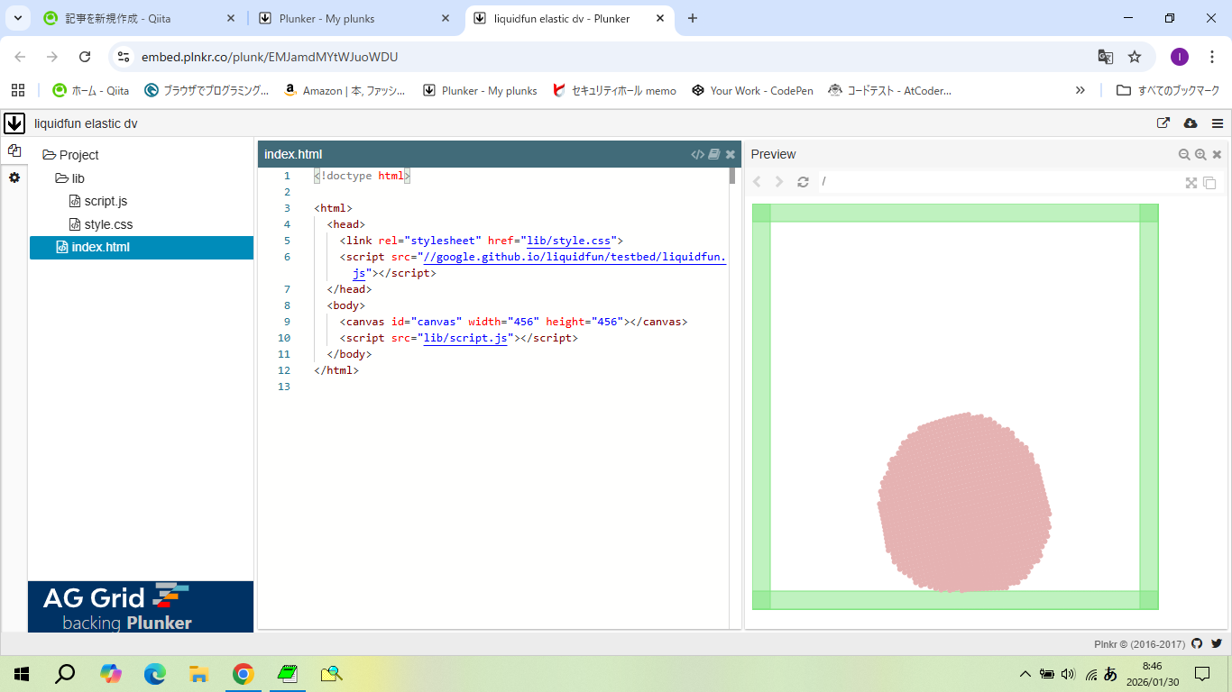Open preview in separate window icon

(x=1209, y=182)
